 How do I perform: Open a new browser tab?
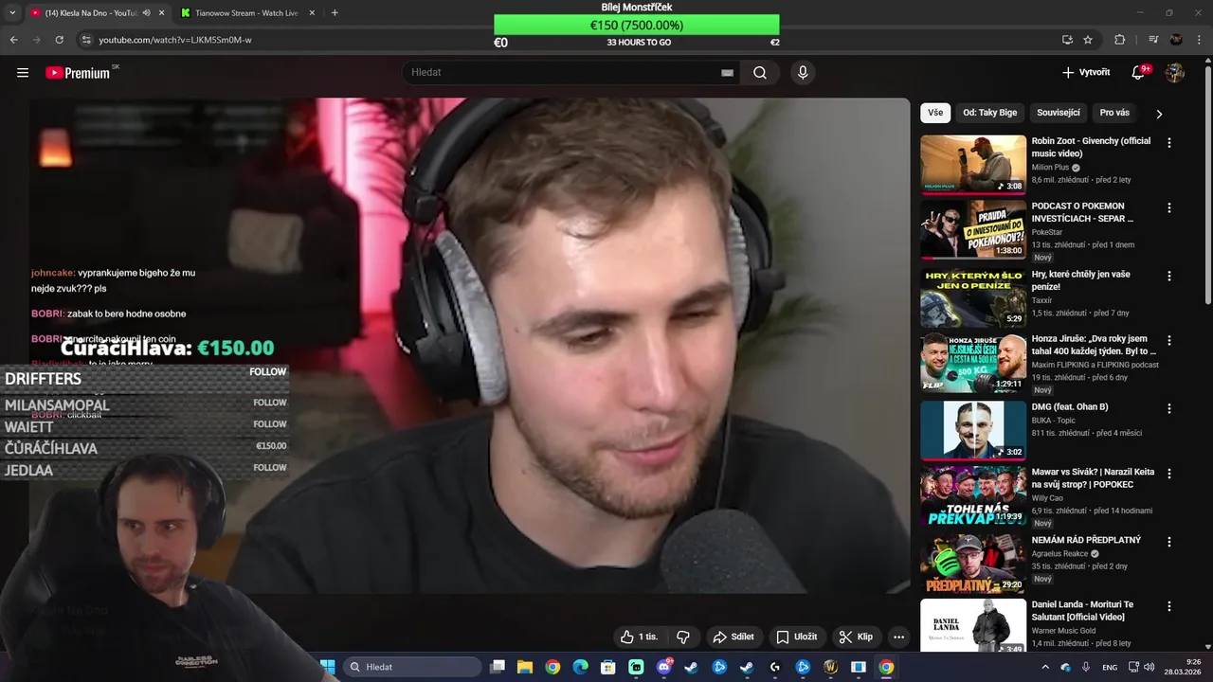[x=335, y=13]
